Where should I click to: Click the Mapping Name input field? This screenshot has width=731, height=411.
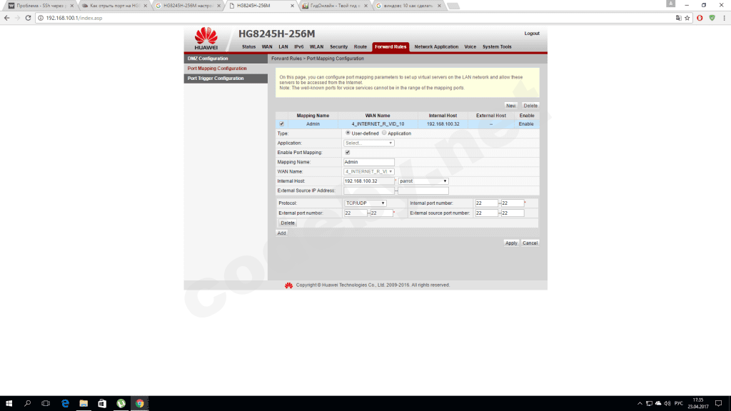(369, 162)
